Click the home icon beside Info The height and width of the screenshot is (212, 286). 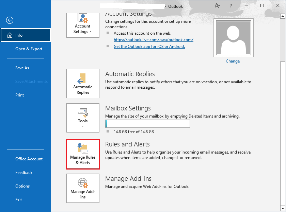coord(10,35)
